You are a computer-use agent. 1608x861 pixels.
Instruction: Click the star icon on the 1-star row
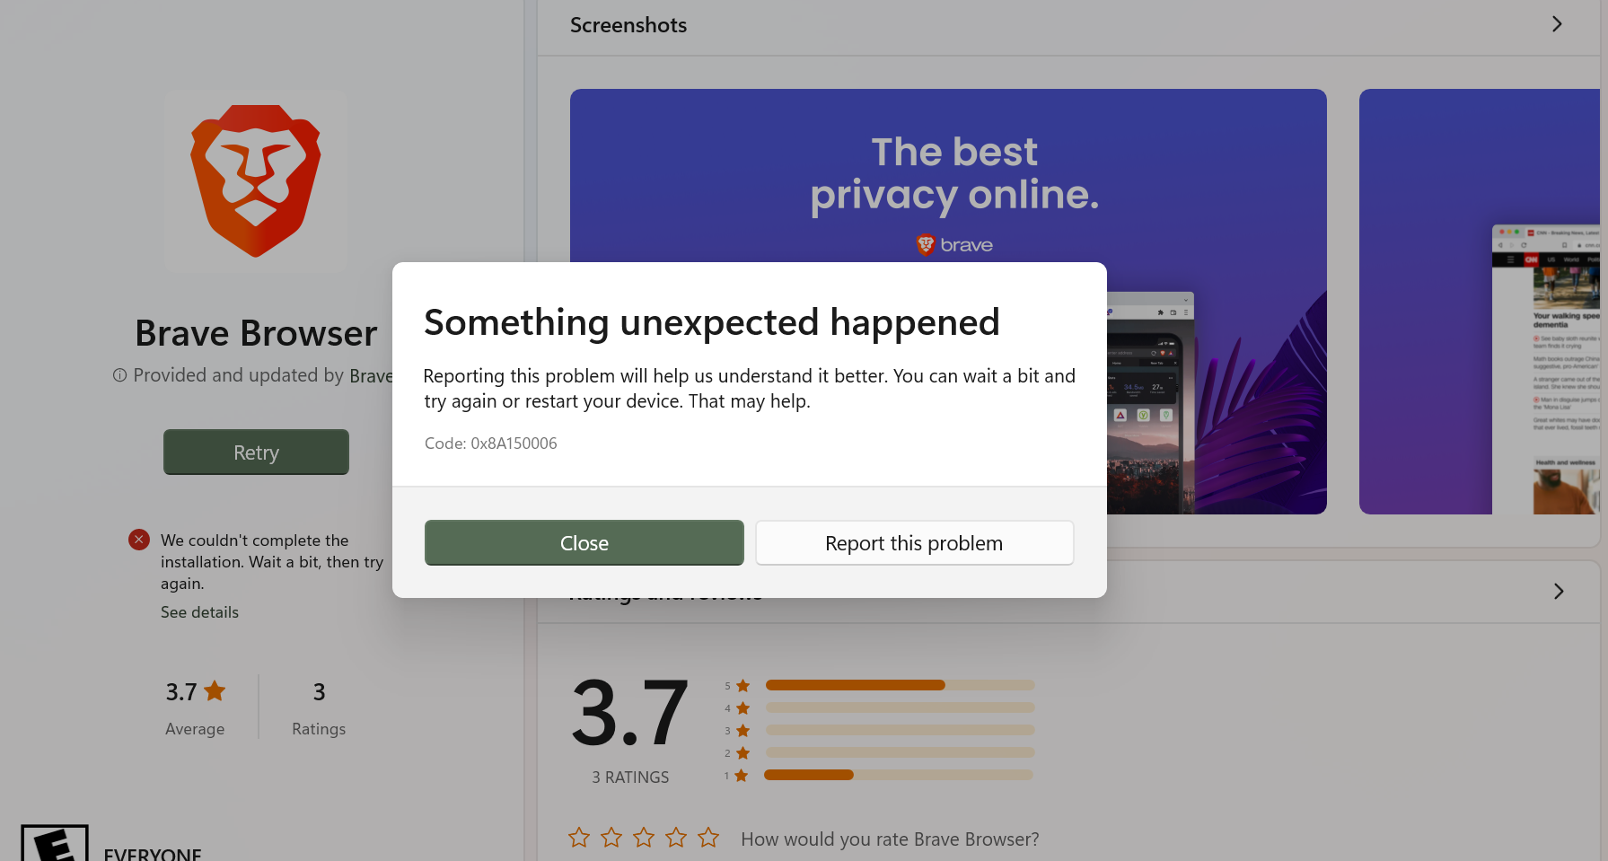click(x=742, y=775)
